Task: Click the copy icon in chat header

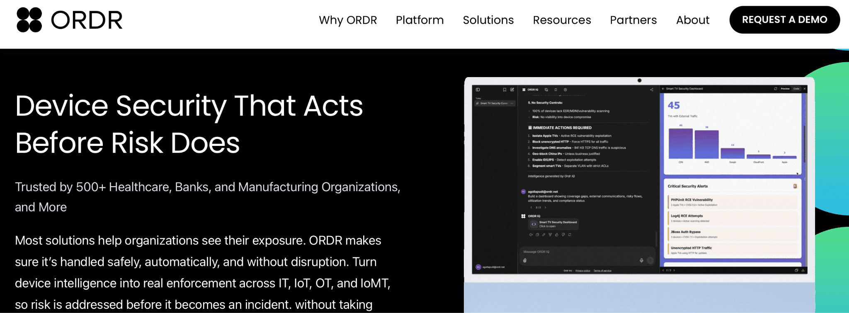Action: [x=546, y=90]
